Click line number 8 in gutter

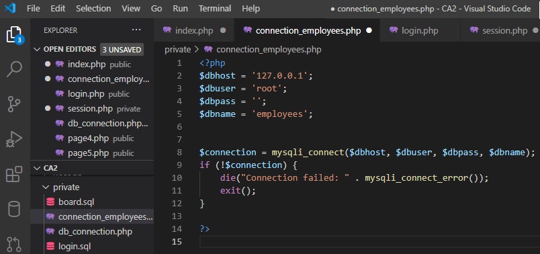pos(179,152)
